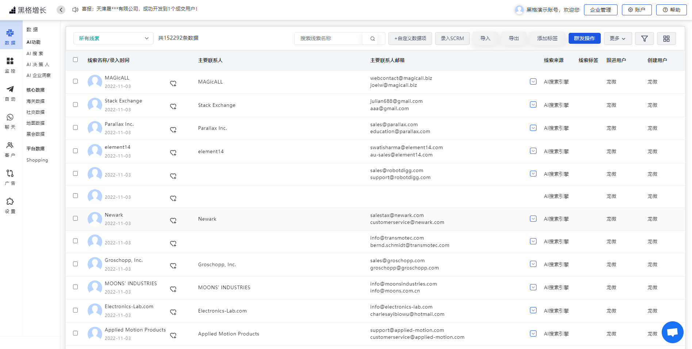Open the filter funnel icon
The width and height of the screenshot is (692, 349).
(645, 39)
